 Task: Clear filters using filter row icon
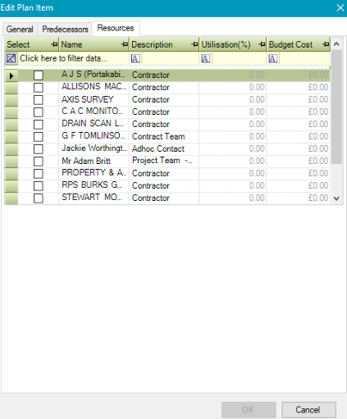coord(11,58)
